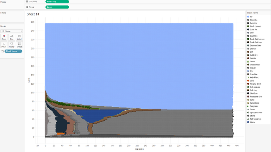This screenshot has width=271, height=152.
Task: Open the RN (Calc) pill on Columns
Action: pyautogui.click(x=57, y=2)
